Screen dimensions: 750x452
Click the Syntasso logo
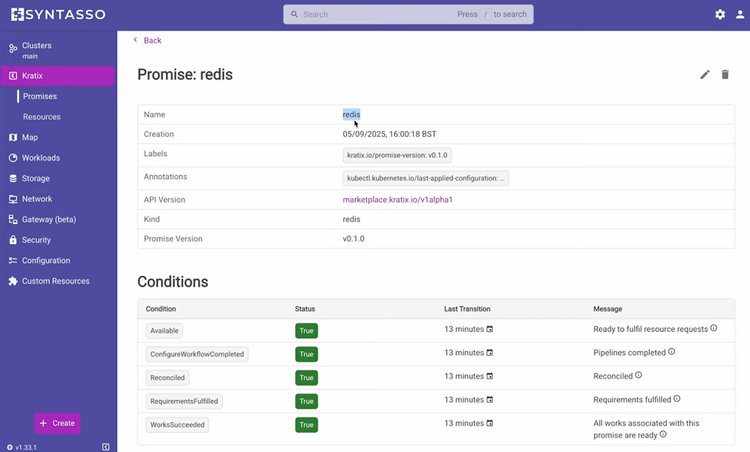tap(58, 15)
